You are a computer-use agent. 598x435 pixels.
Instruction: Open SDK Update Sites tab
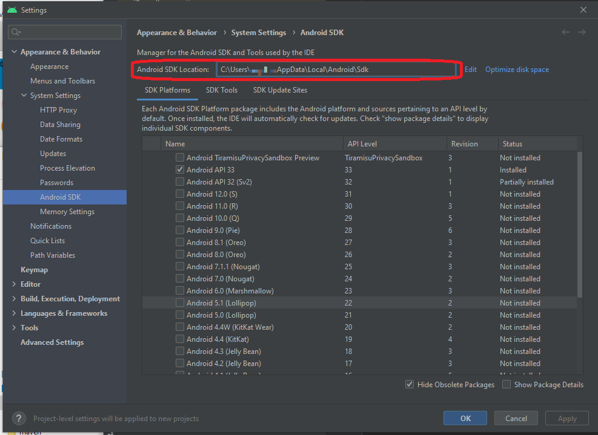coord(280,90)
